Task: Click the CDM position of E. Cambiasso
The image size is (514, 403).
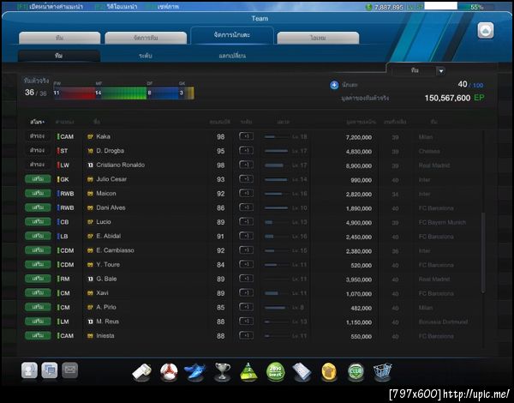Action: tap(67, 250)
